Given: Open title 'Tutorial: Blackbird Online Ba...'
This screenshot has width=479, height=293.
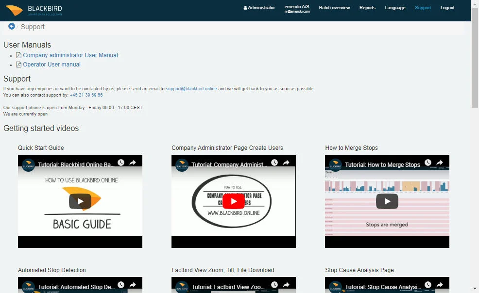Looking at the screenshot, I should [76, 164].
